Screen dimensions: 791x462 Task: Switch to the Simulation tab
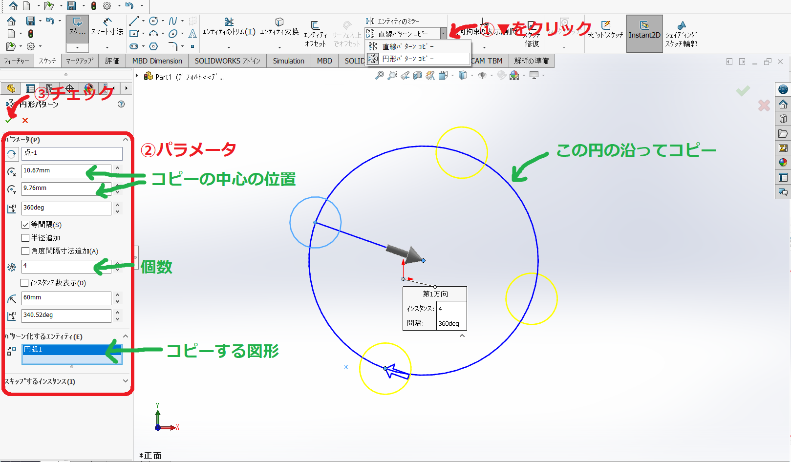[289, 61]
